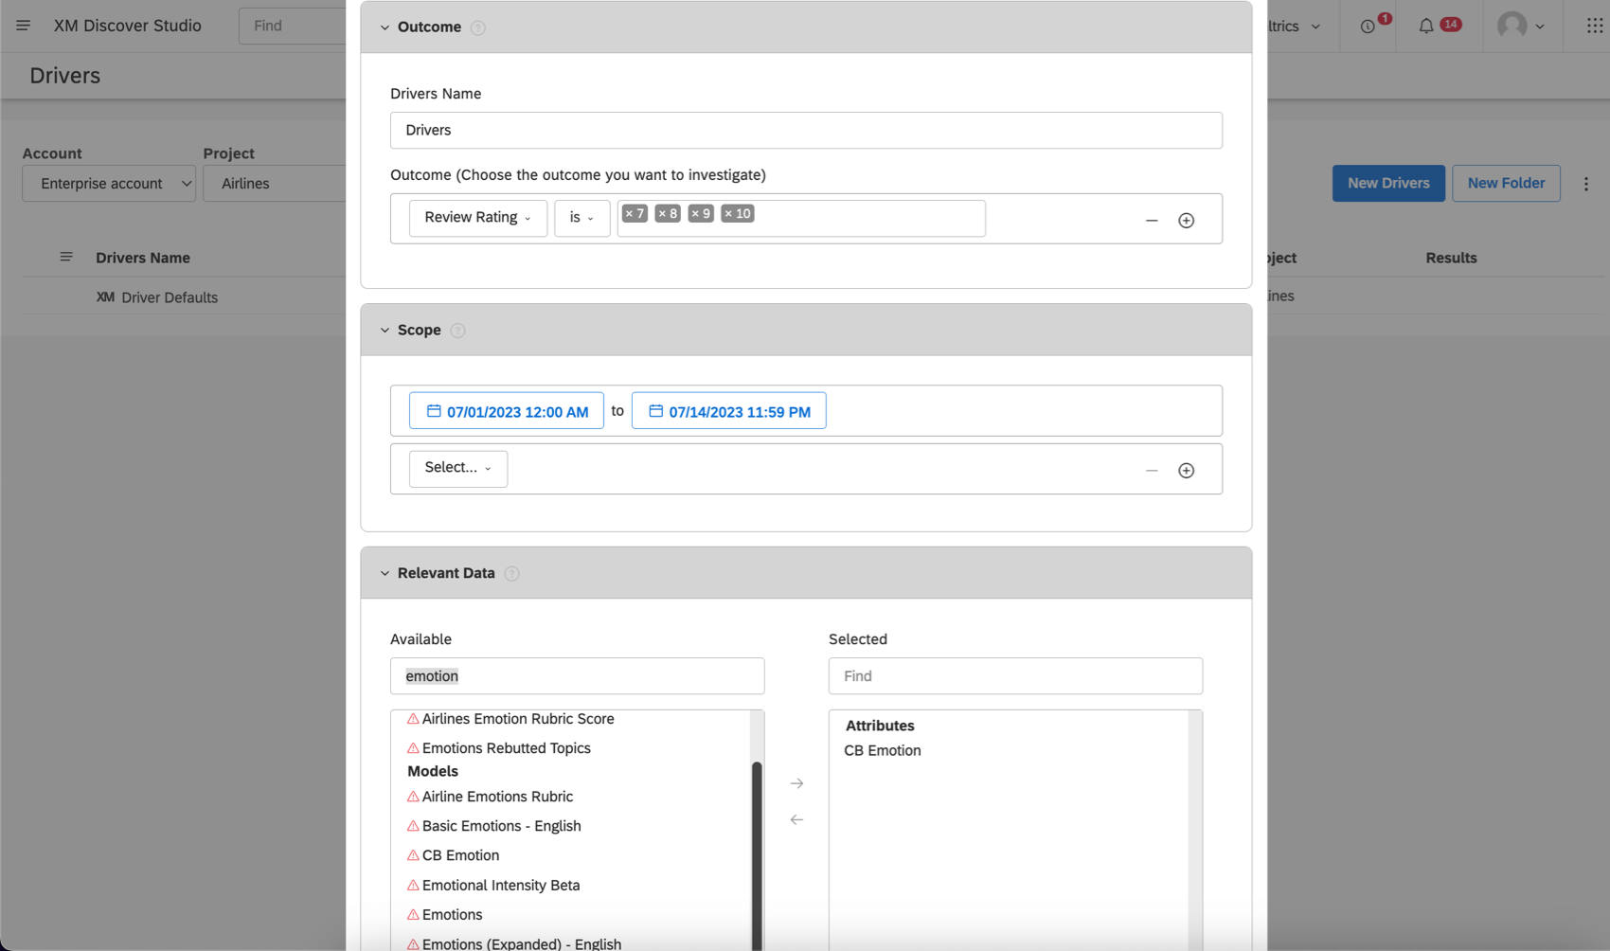Collapse the Outcome section

(x=385, y=27)
